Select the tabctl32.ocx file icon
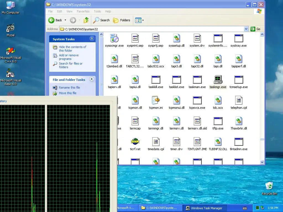This screenshot has height=212, width=283. tap(156, 59)
